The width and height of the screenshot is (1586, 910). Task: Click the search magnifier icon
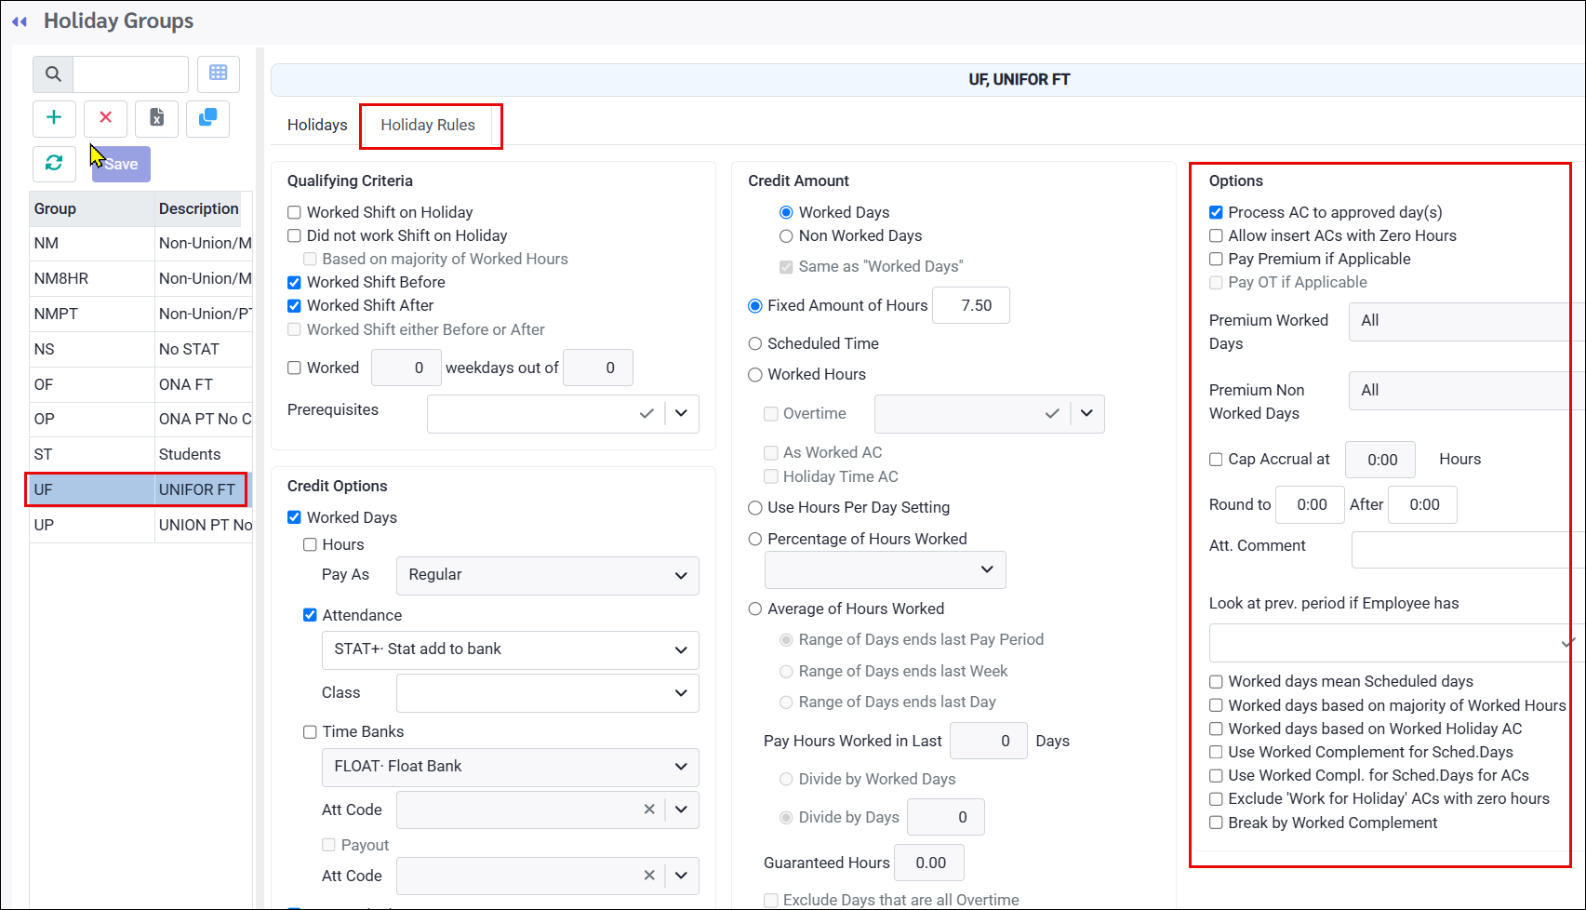point(53,74)
